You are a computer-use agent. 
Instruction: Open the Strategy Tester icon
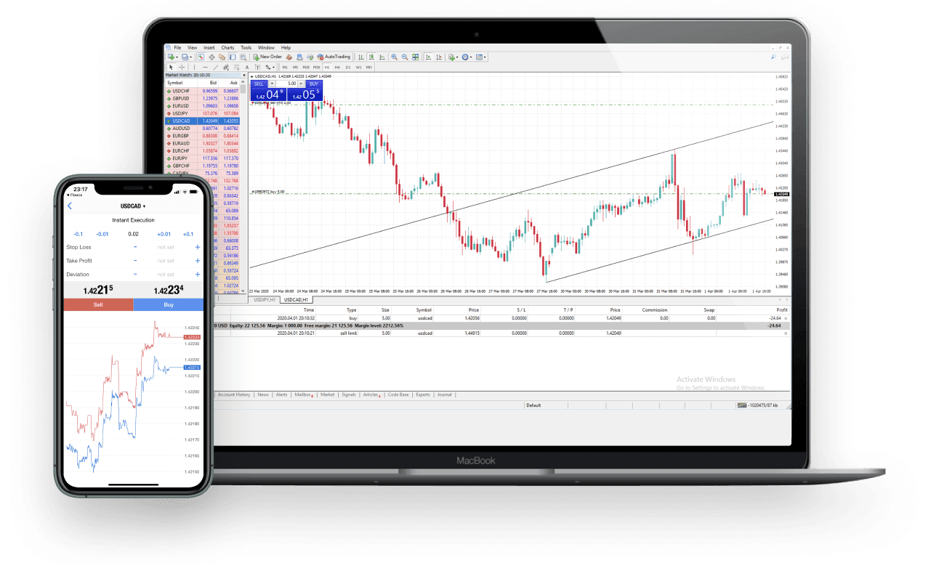pyautogui.click(x=243, y=57)
